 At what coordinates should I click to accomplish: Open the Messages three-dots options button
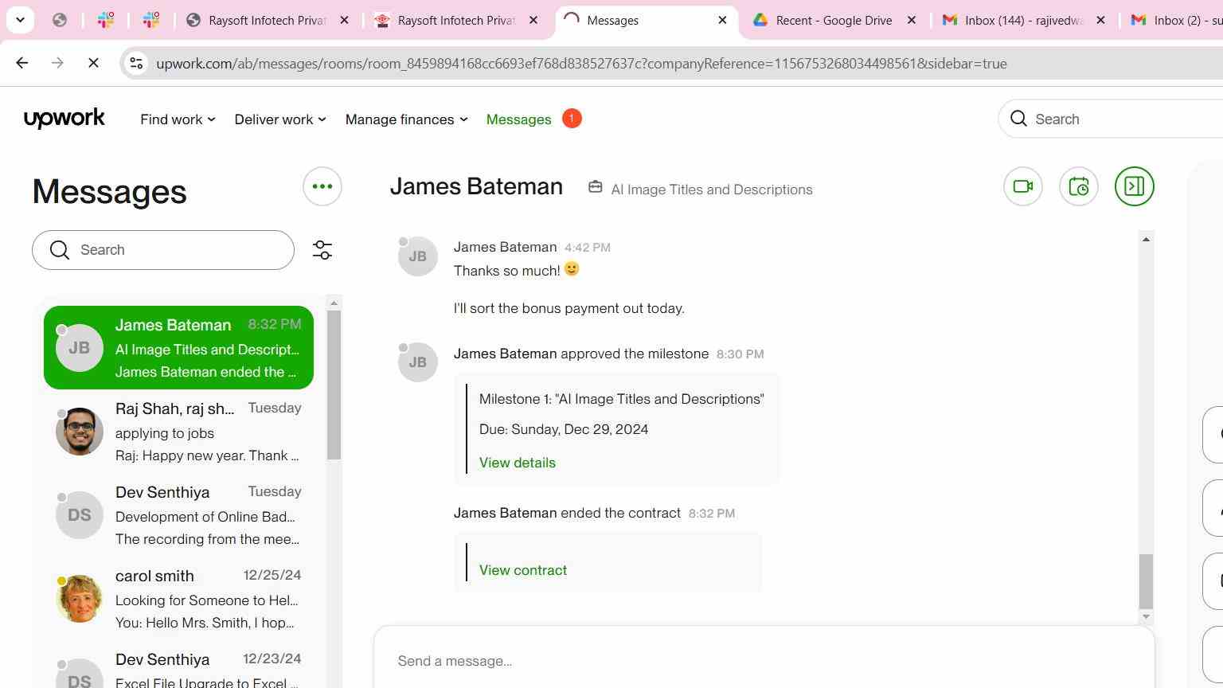pos(322,186)
